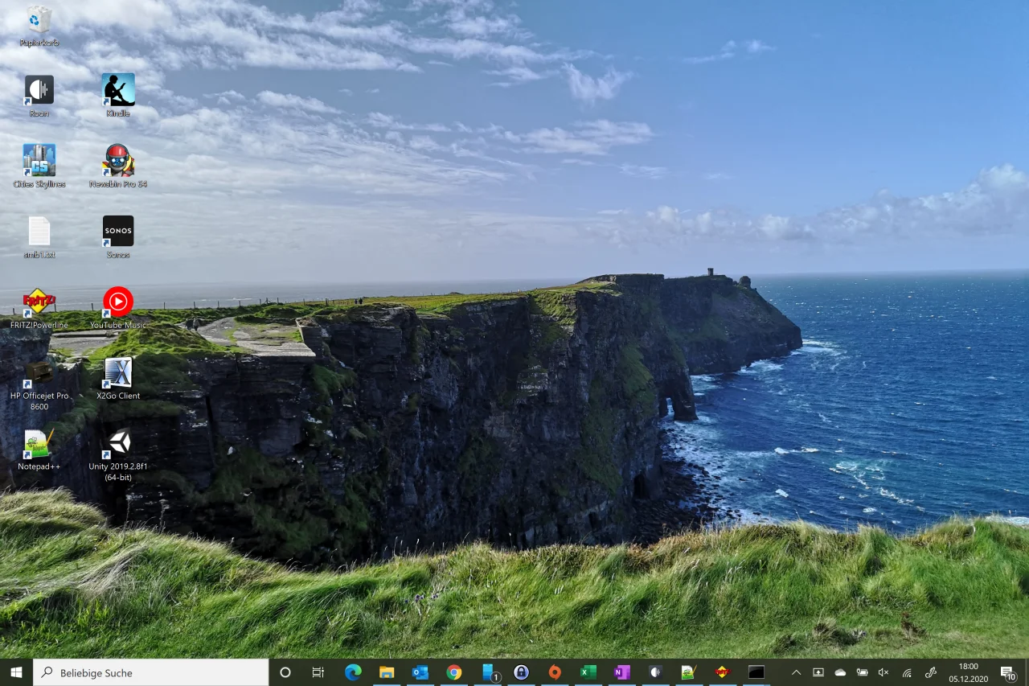Click the HP Officejet Pro 8600 shortcut
Image resolution: width=1029 pixels, height=686 pixels.
click(x=39, y=373)
